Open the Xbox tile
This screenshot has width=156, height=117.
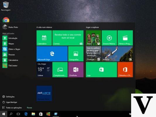coord(94,38)
